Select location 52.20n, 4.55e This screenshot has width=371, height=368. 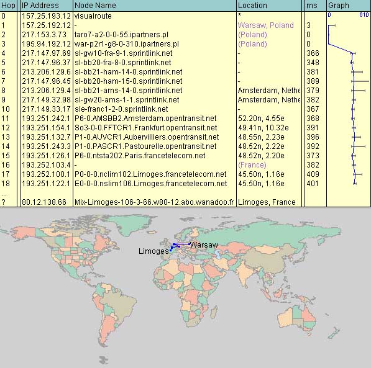(261, 119)
